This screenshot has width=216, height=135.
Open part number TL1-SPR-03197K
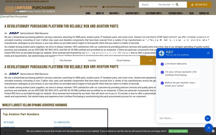click(62, 122)
